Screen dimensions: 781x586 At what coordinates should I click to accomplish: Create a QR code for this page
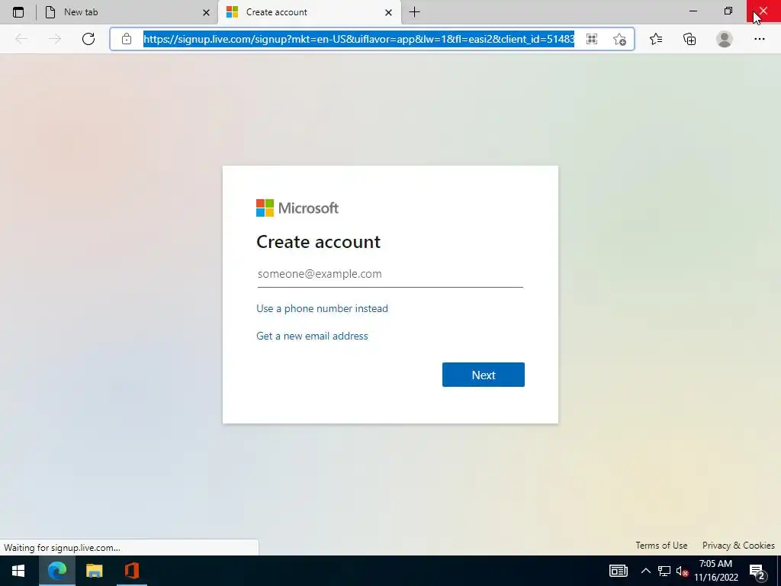[592, 39]
